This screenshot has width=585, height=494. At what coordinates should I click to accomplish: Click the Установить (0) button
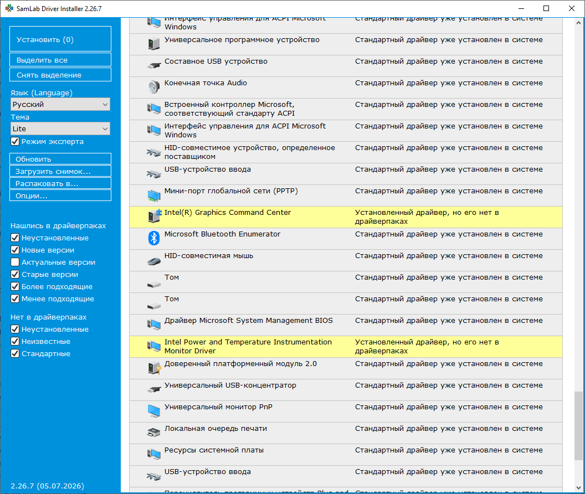[x=60, y=39]
